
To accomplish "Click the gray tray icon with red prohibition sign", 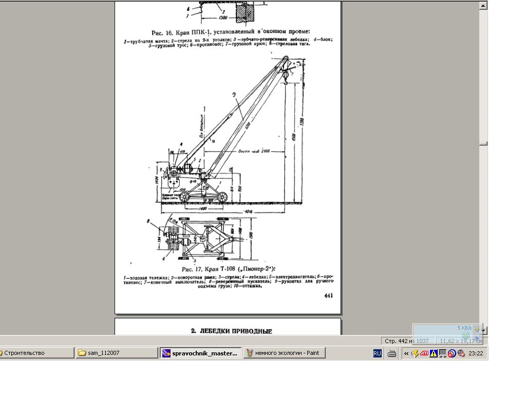I will click(461, 353).
